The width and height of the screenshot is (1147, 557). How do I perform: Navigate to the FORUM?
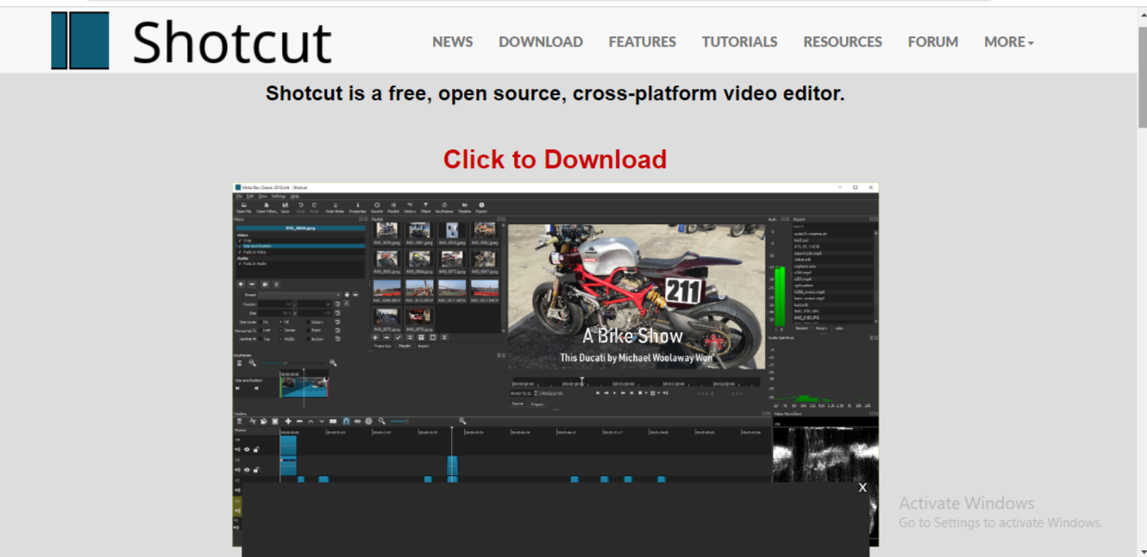933,41
